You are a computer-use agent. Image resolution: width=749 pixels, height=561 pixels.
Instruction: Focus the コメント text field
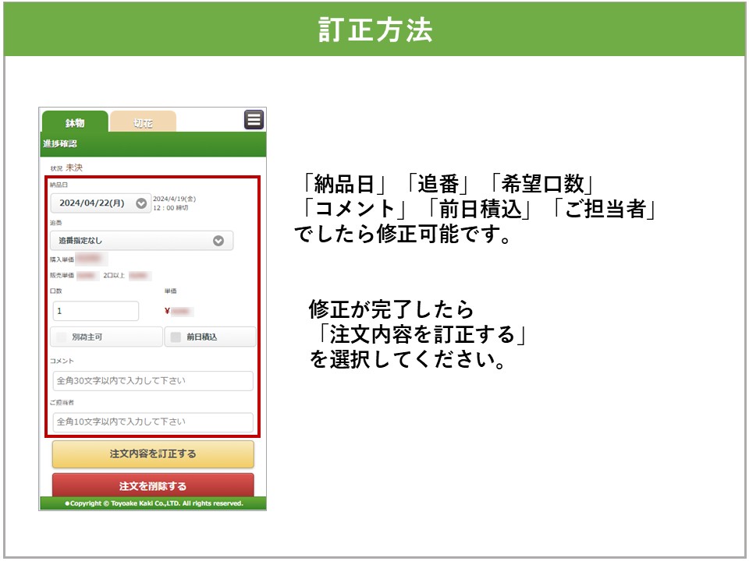click(x=153, y=381)
